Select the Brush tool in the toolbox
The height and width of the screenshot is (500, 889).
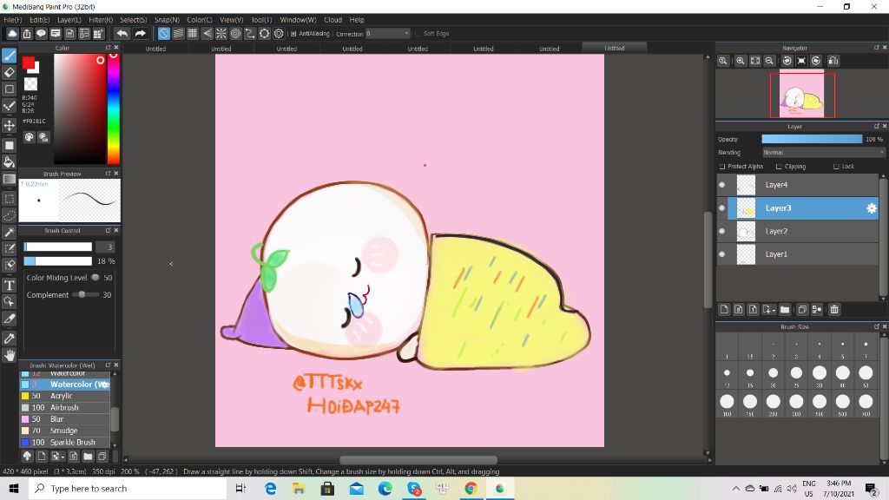point(9,55)
